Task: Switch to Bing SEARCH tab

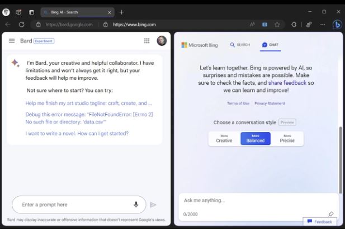Action: (x=240, y=45)
